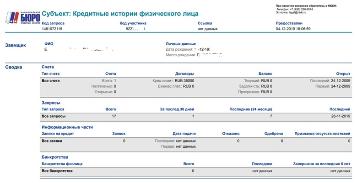Click the 'Банкротства' subsection heading
This screenshot has width=357, height=183.
point(55,157)
